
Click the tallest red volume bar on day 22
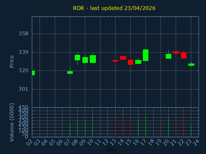tap(183, 122)
